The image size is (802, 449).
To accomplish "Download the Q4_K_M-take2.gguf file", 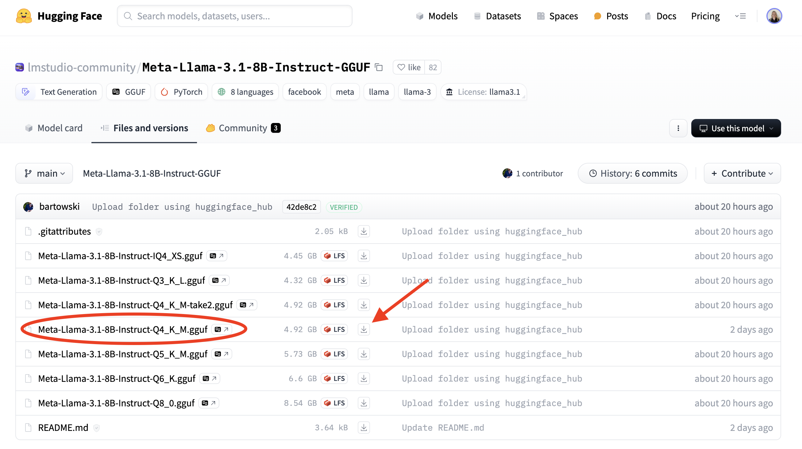I will 364,305.
